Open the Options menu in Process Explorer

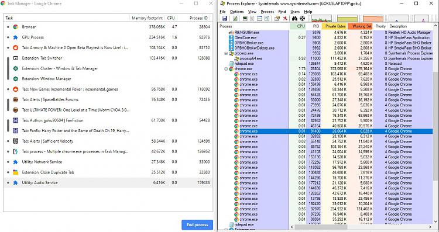coord(237,12)
